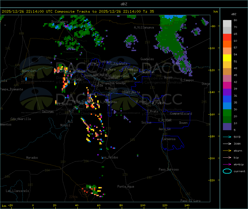The height and width of the screenshot is (209, 248).
Task: Click the La_Nora location label
Action: (x=110, y=69)
